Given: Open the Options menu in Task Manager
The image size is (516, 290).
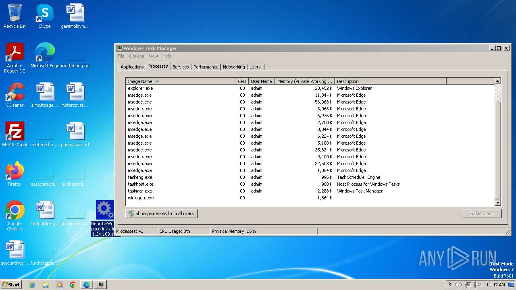Looking at the screenshot, I should pyautogui.click(x=137, y=56).
